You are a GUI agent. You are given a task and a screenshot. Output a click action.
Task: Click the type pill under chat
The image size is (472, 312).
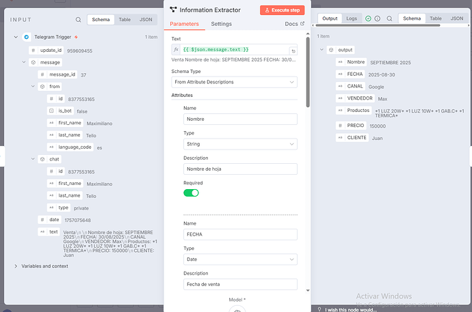tap(59, 208)
